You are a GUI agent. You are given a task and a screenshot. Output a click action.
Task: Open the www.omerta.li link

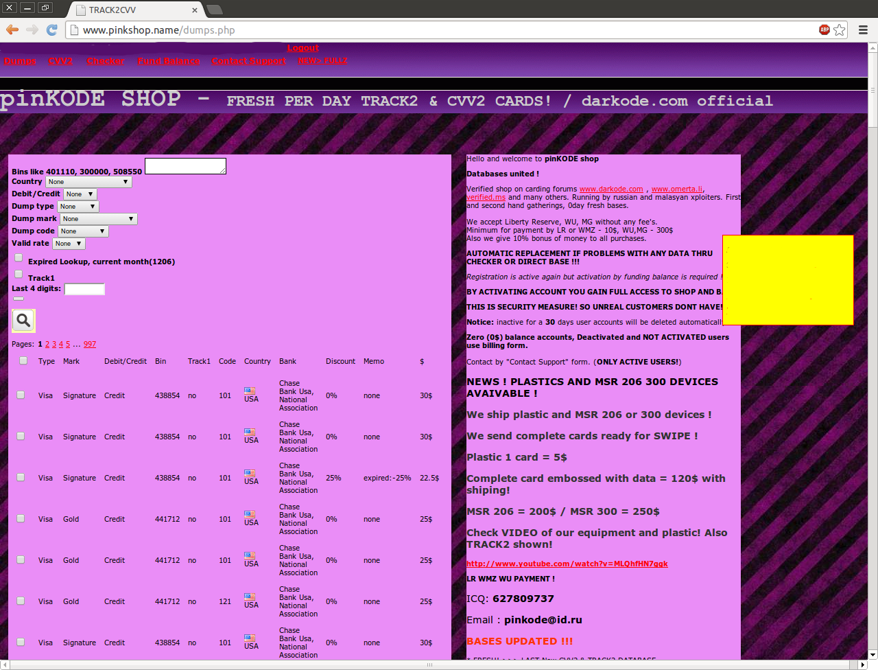coord(677,189)
